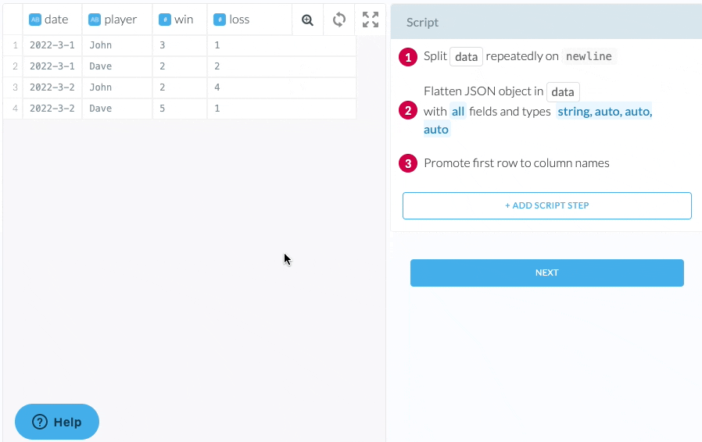Click the refresh data icon
Viewport: 702px width, 442px height.
click(x=339, y=20)
